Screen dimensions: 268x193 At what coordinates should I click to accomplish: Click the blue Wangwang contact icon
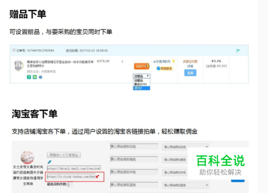[158, 68]
